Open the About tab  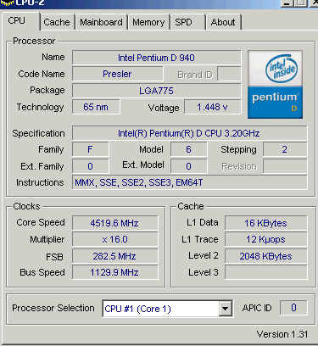223,22
